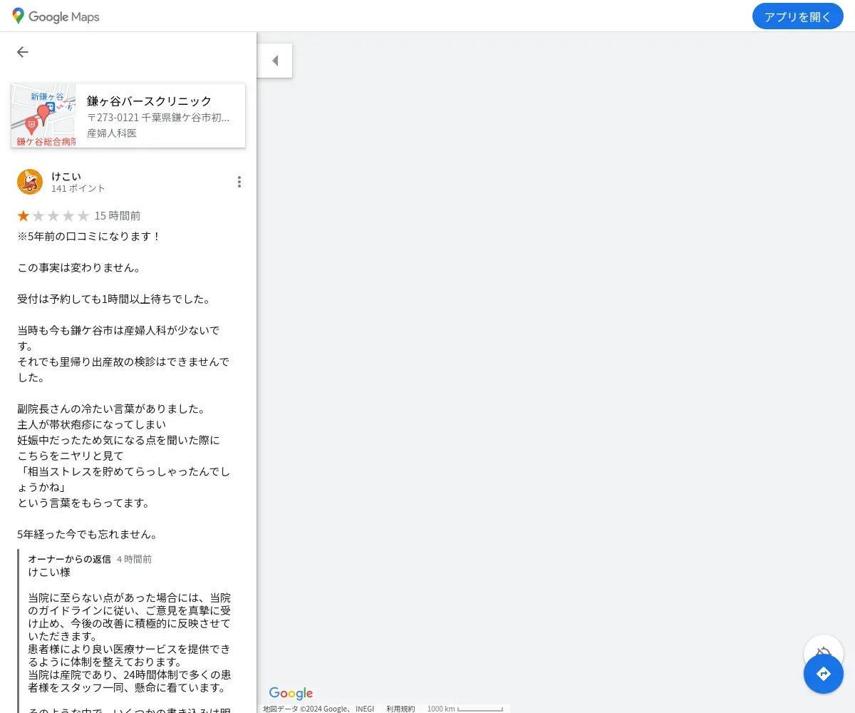Screen dimensions: 855x713
Task: Click the blue directions button on map
Action: pos(824,674)
